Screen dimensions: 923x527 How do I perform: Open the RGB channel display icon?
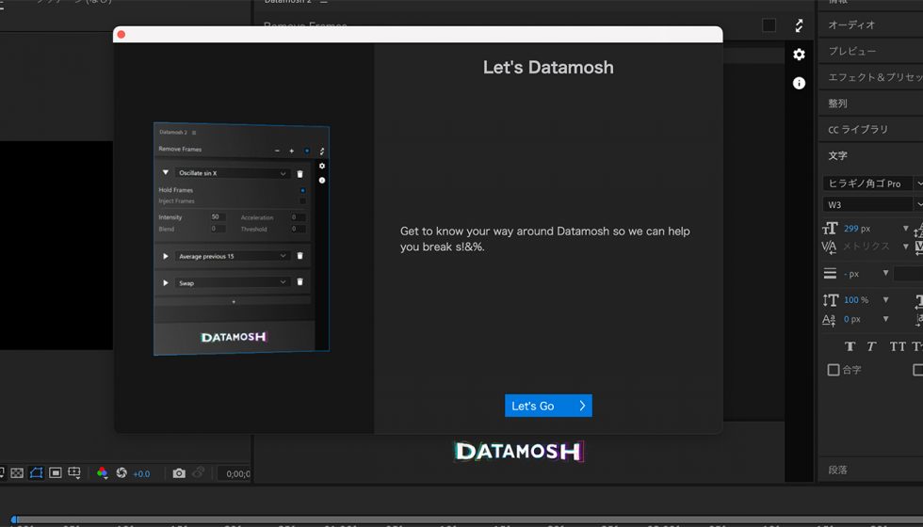point(103,472)
